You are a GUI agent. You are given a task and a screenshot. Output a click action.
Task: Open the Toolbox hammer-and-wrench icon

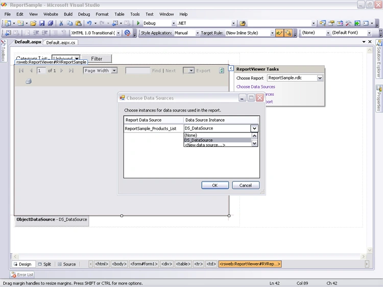pos(348,23)
